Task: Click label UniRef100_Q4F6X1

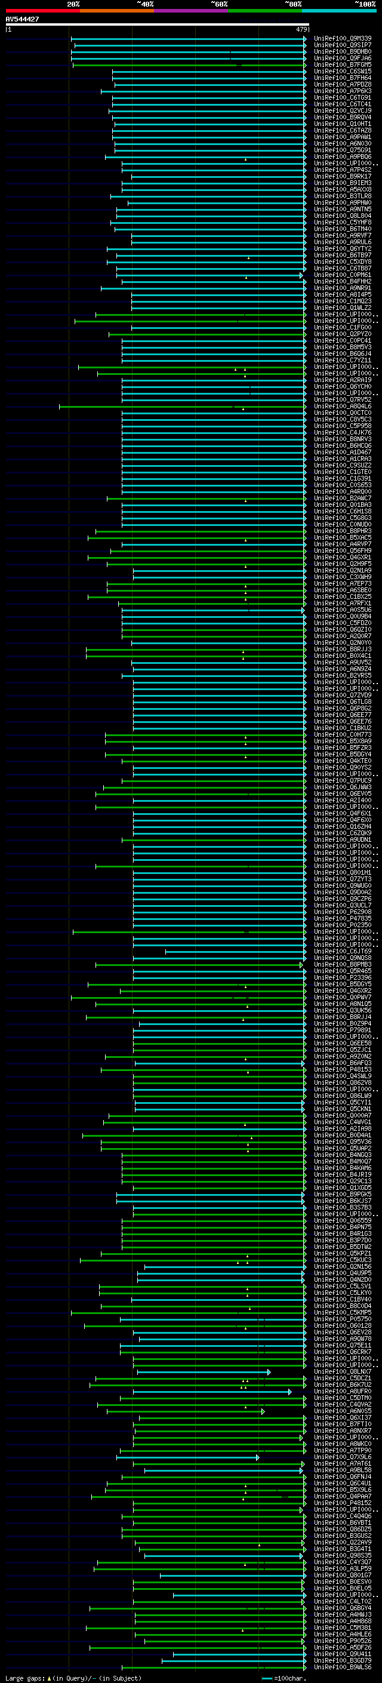Action: point(343,813)
